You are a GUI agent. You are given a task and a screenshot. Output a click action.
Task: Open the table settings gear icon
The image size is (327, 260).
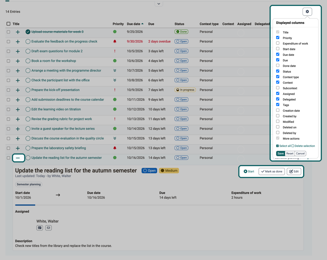pyautogui.click(x=307, y=12)
